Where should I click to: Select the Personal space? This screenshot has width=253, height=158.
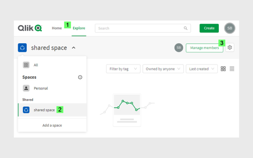click(52, 88)
